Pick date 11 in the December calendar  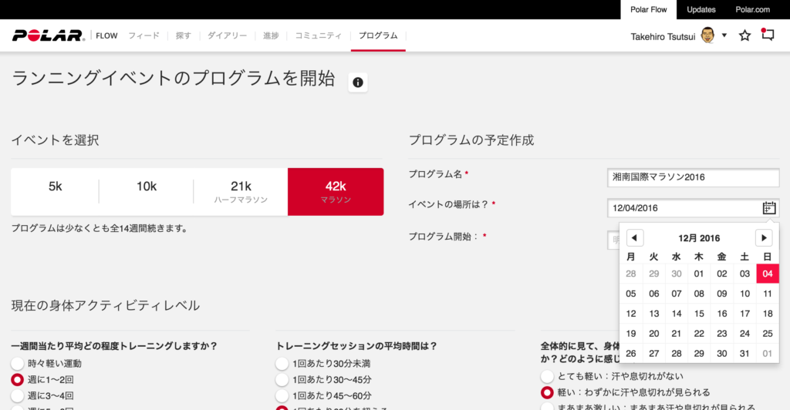[x=767, y=294]
